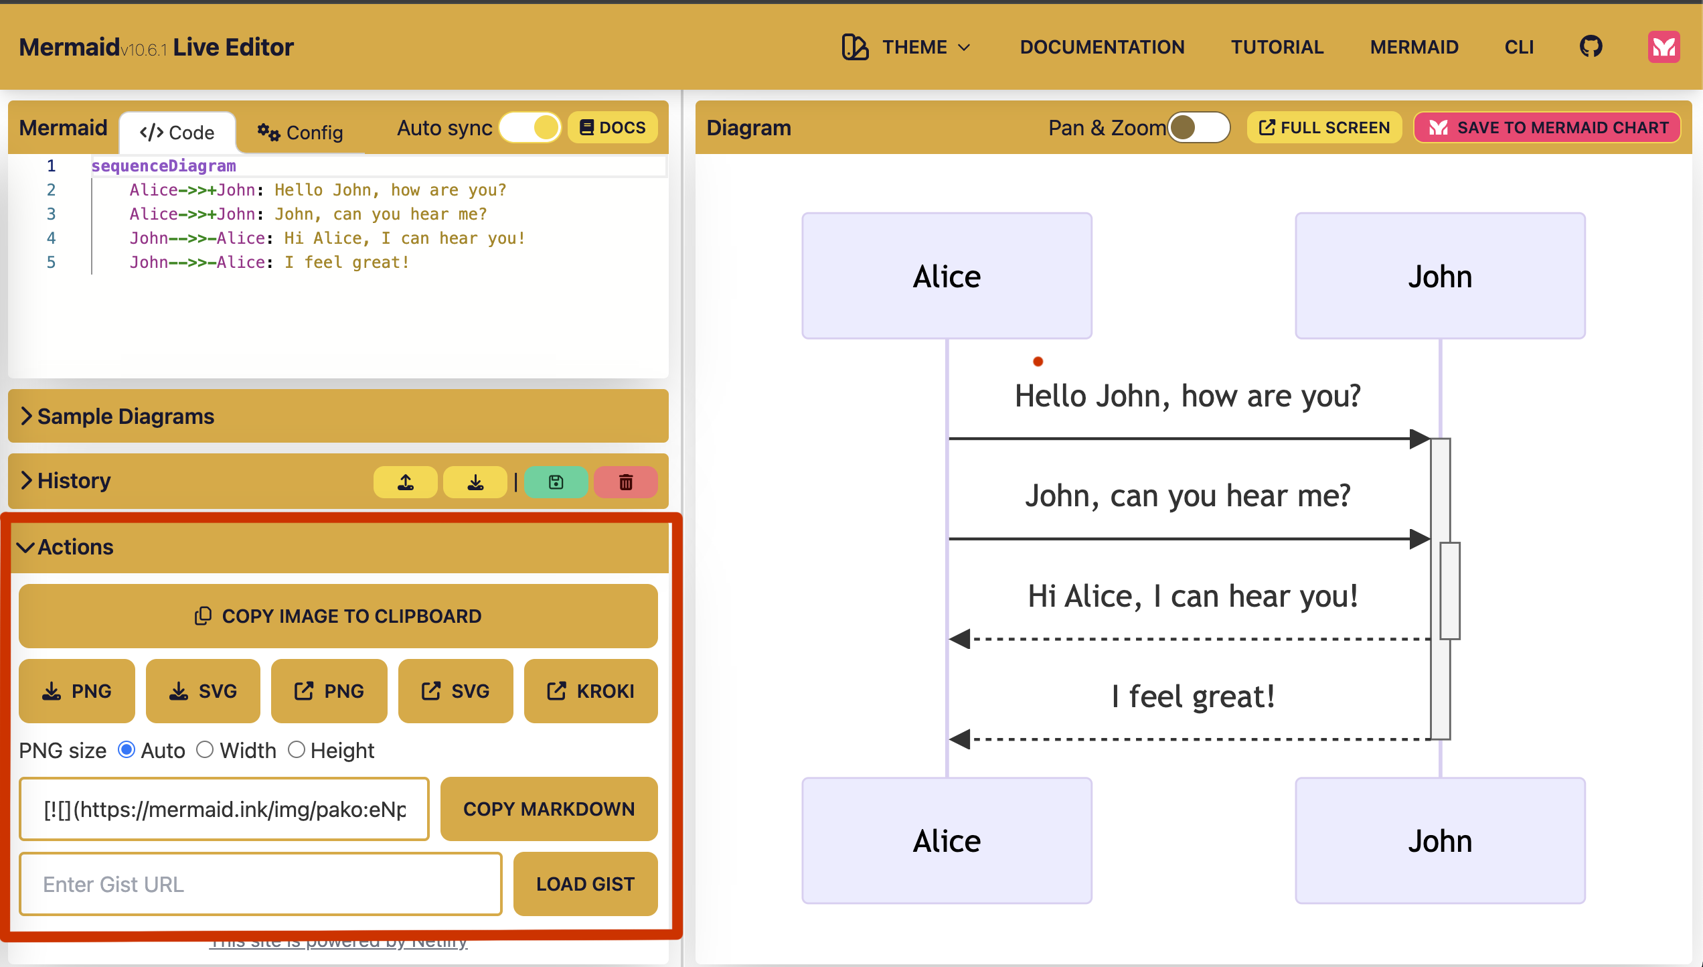1703x967 pixels.
Task: Click the pink Mermaid Chart logo icon
Action: (x=1664, y=47)
